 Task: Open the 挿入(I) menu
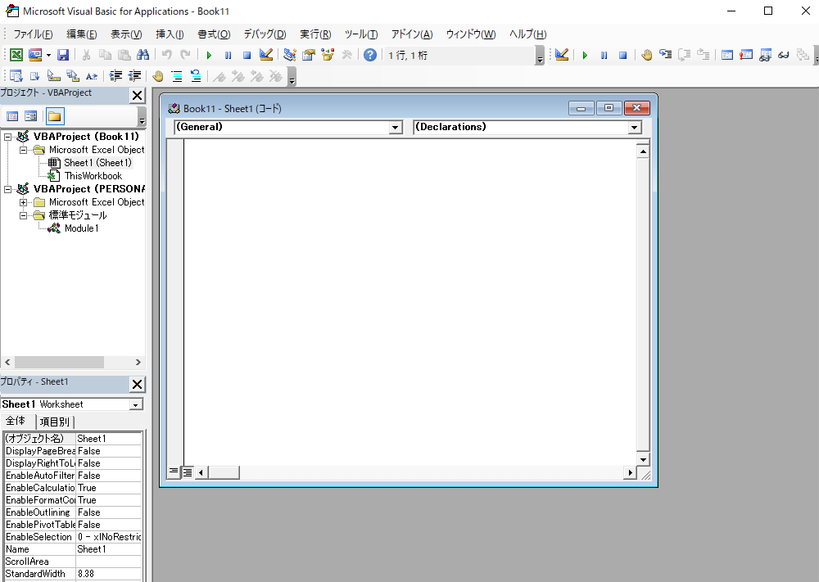click(x=170, y=34)
